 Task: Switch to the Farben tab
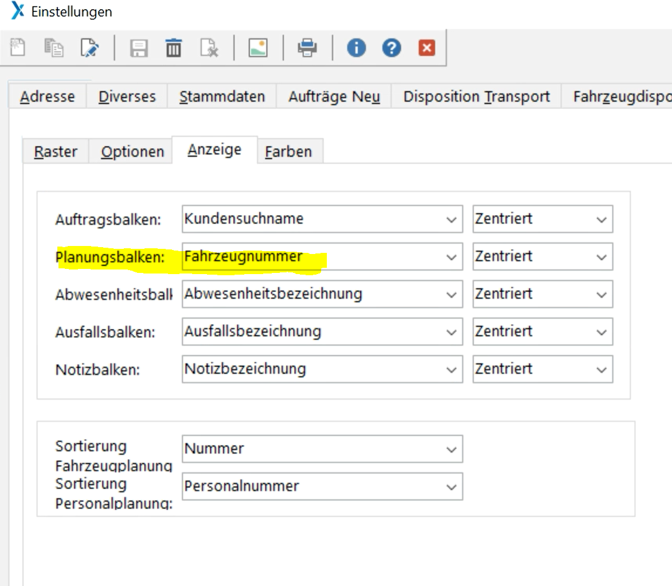coord(289,152)
